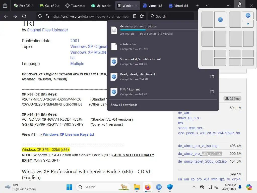Expand hidden system tray icons chevron

click(194, 187)
